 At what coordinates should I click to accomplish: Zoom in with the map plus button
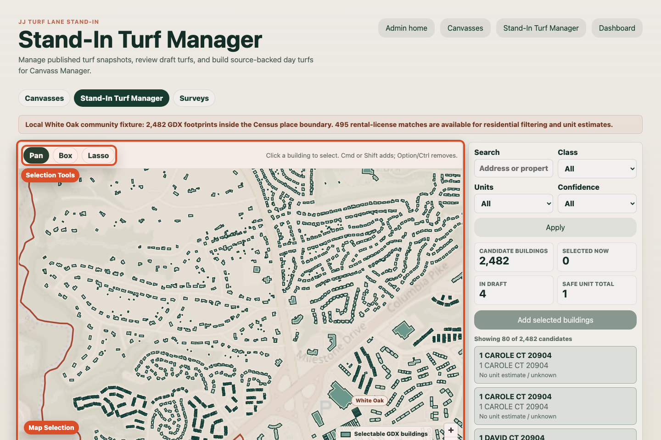(451, 430)
